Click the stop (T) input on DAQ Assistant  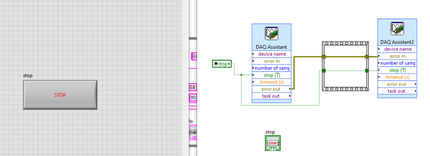tap(272, 75)
